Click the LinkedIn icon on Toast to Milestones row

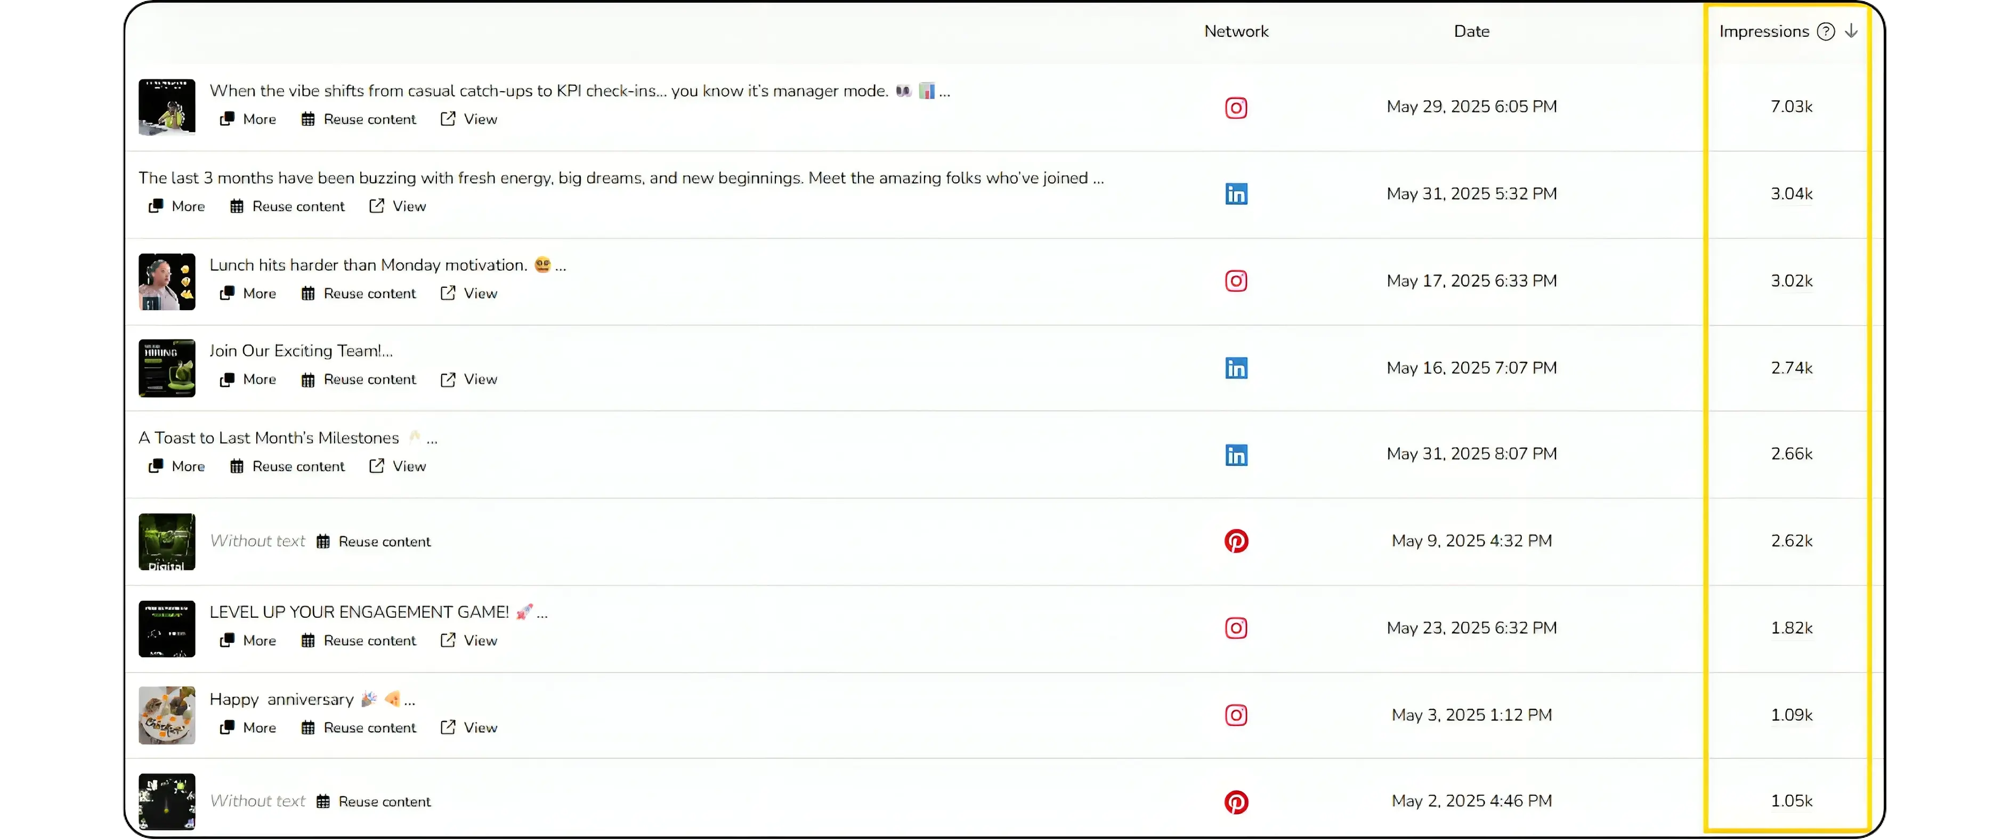point(1236,454)
